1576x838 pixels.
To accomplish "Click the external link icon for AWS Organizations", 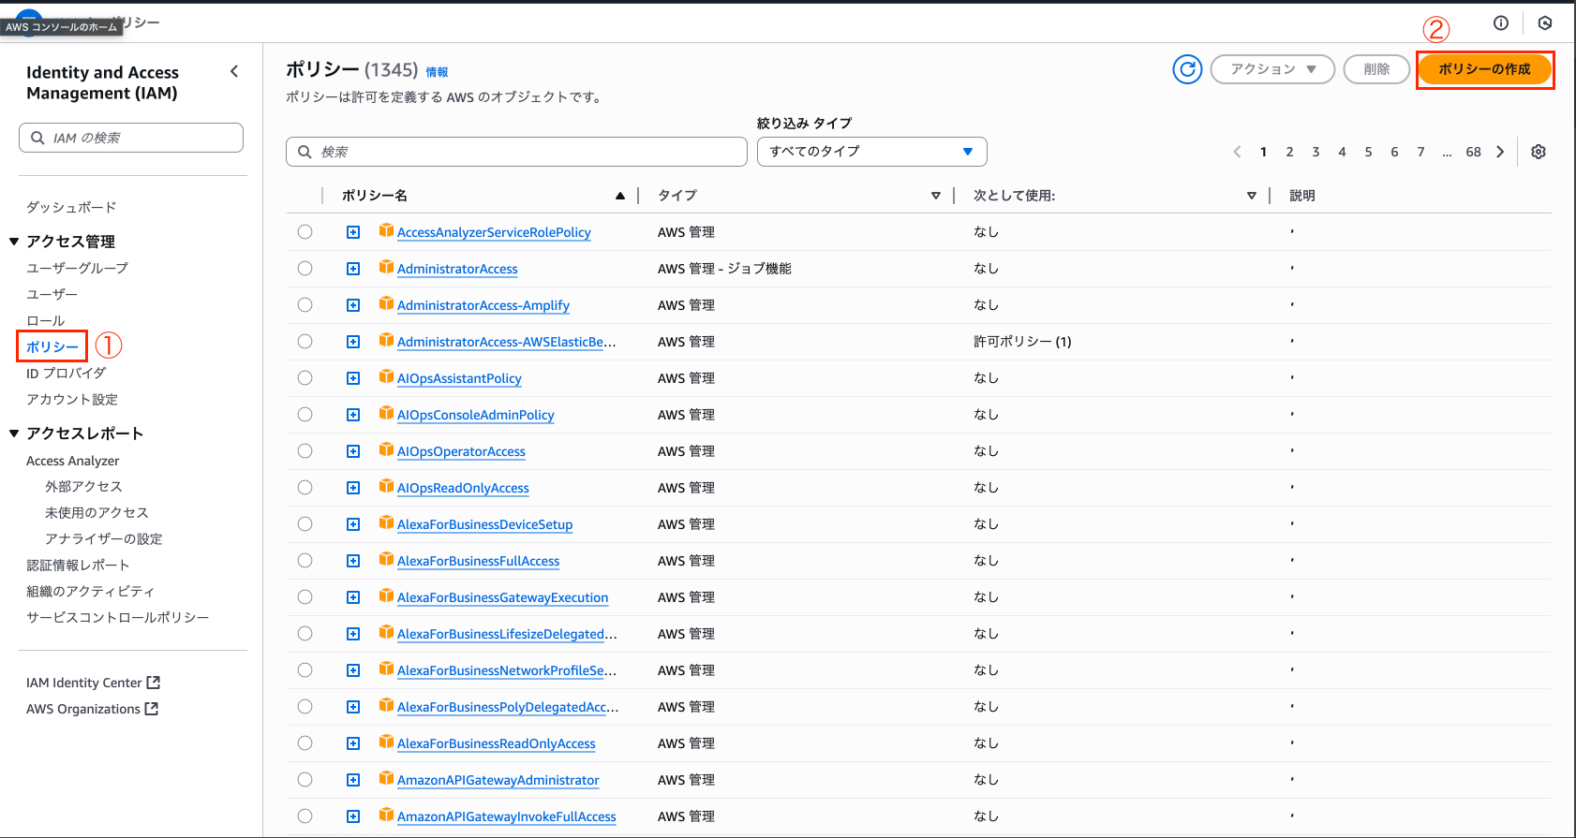I will [x=152, y=709].
